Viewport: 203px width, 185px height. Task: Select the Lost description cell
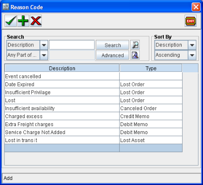[x=62, y=100]
